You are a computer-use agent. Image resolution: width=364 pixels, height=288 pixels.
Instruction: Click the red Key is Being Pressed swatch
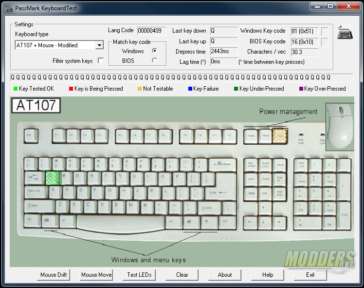(x=71, y=89)
